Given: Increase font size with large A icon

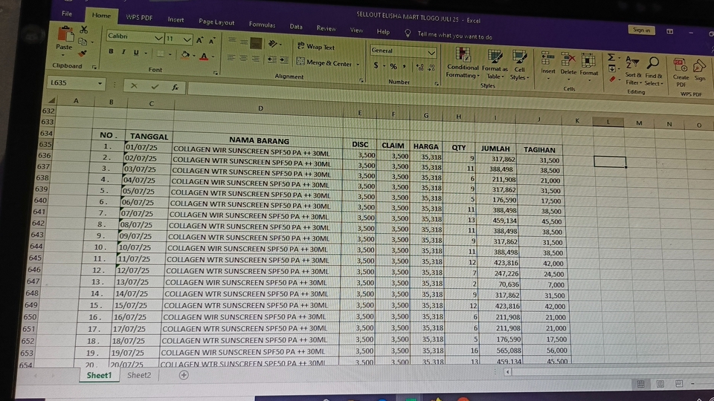Looking at the screenshot, I should [x=199, y=40].
